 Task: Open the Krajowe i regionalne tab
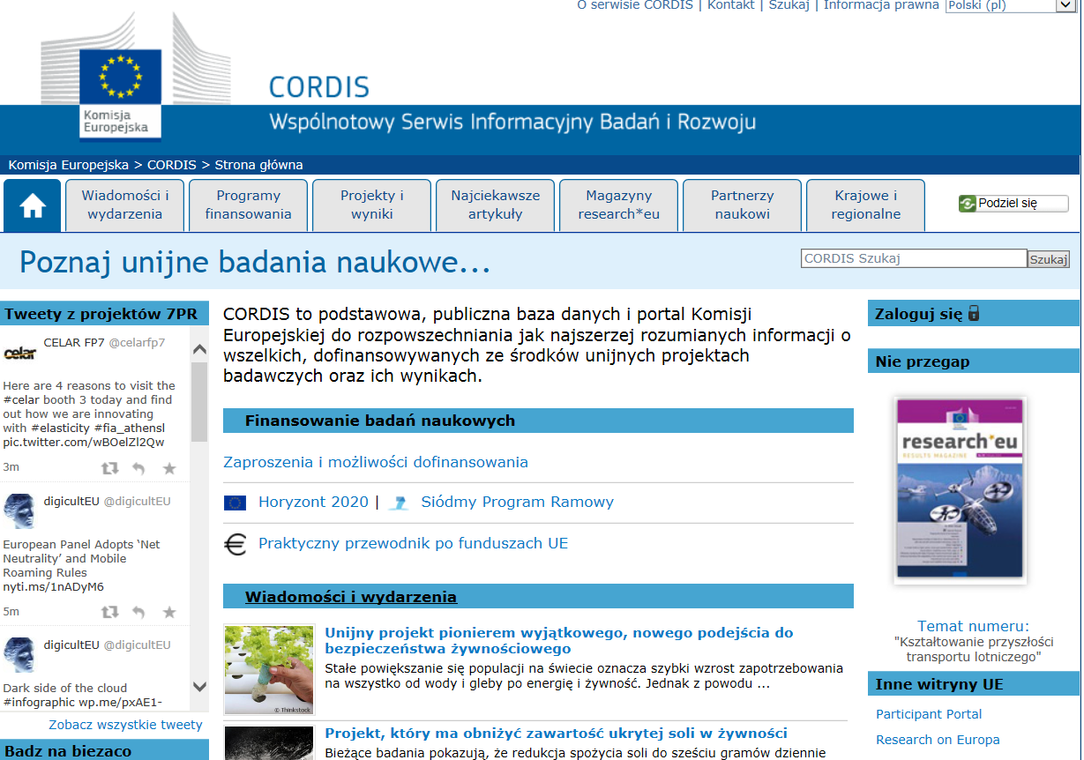click(866, 205)
